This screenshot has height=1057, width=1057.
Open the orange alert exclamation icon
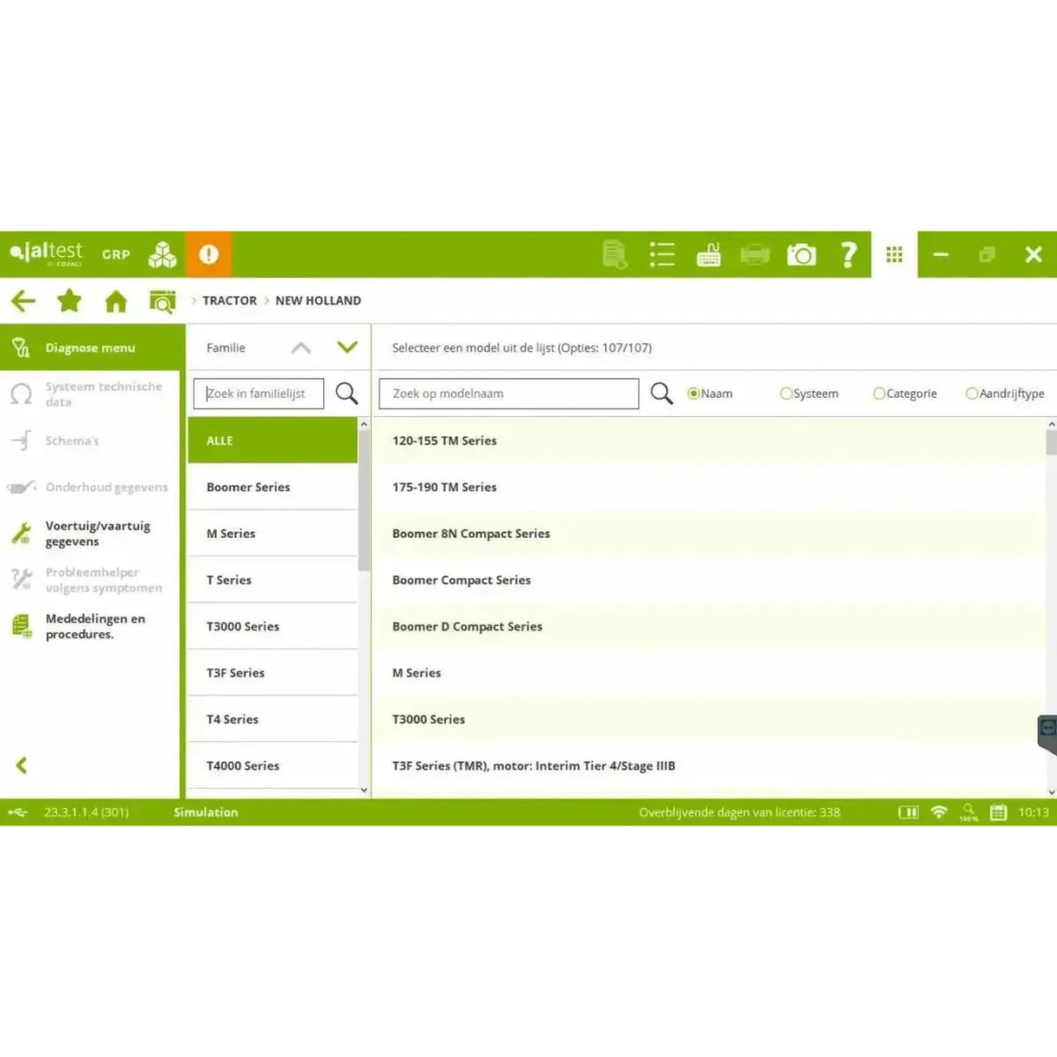click(x=209, y=254)
